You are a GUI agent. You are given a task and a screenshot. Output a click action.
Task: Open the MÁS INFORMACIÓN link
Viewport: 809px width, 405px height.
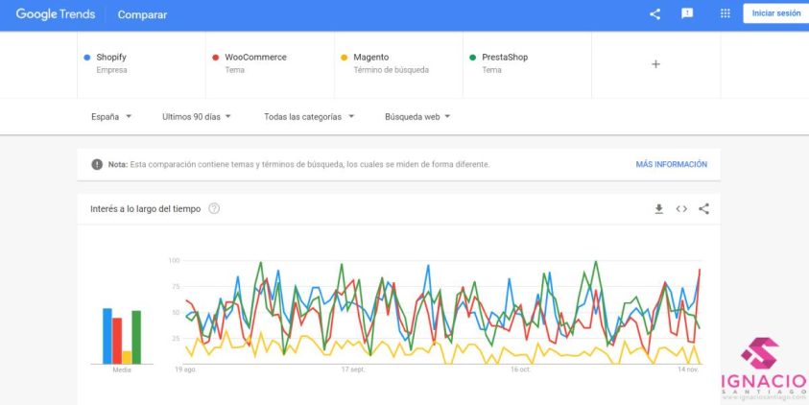pyautogui.click(x=671, y=164)
